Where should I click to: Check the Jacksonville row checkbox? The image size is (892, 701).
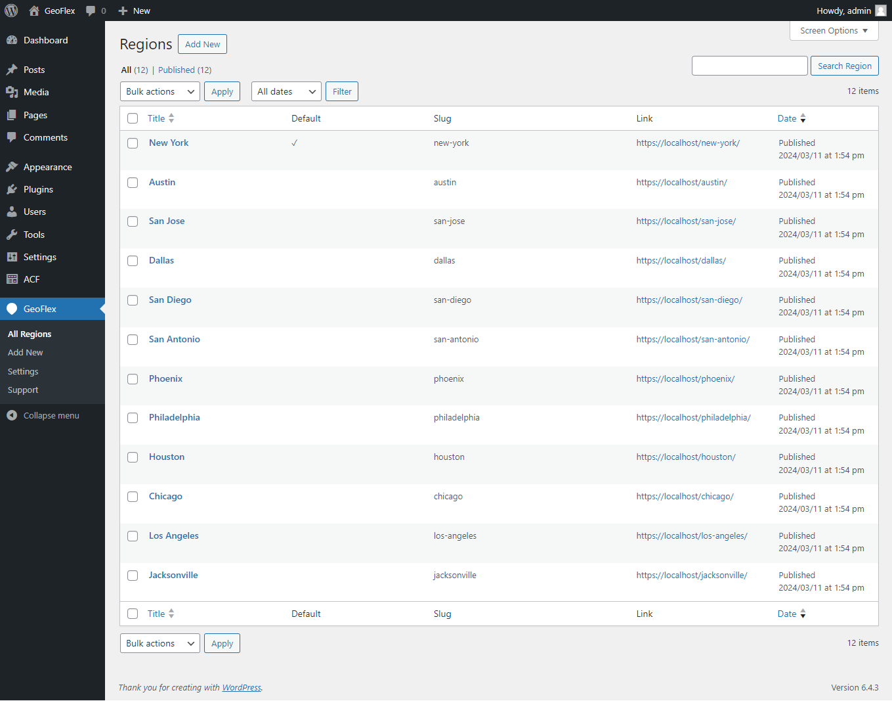133,576
